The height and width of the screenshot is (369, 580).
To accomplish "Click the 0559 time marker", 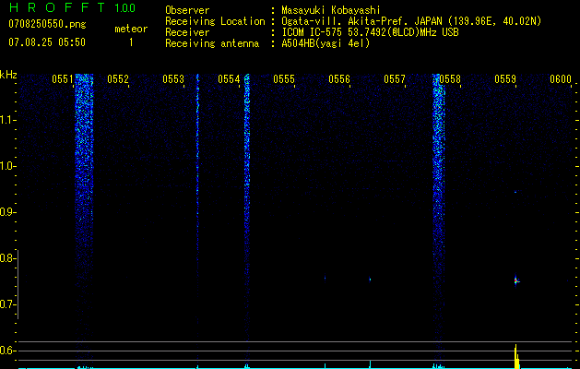I will pos(505,79).
